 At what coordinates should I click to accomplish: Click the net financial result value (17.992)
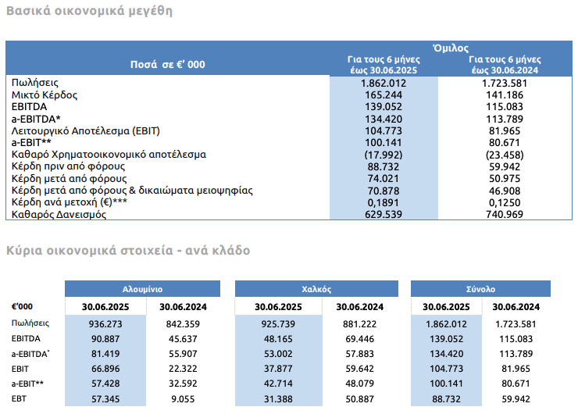pos(384,155)
